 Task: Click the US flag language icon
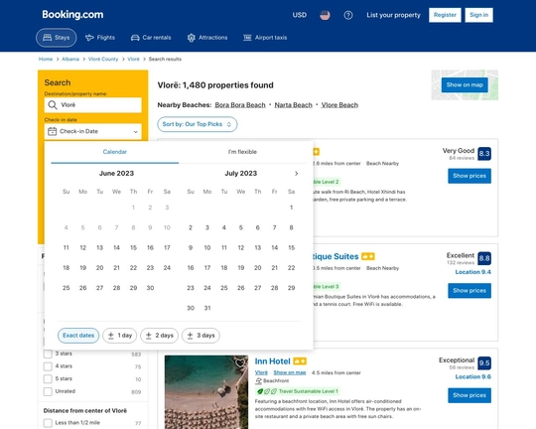tap(325, 15)
